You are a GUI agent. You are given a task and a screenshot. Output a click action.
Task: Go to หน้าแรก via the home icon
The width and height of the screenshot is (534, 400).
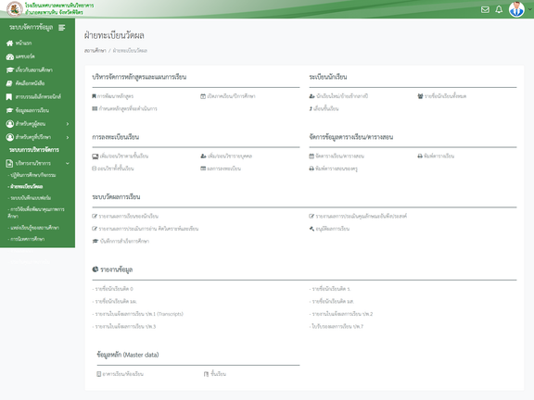coord(9,44)
